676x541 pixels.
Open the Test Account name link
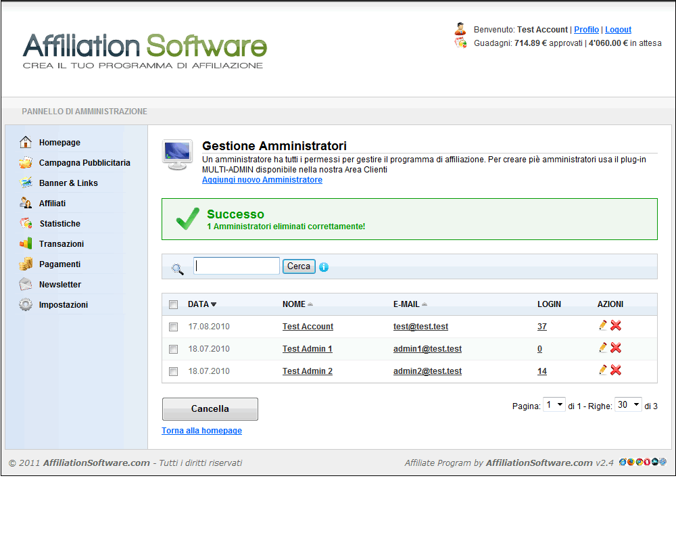(x=308, y=327)
